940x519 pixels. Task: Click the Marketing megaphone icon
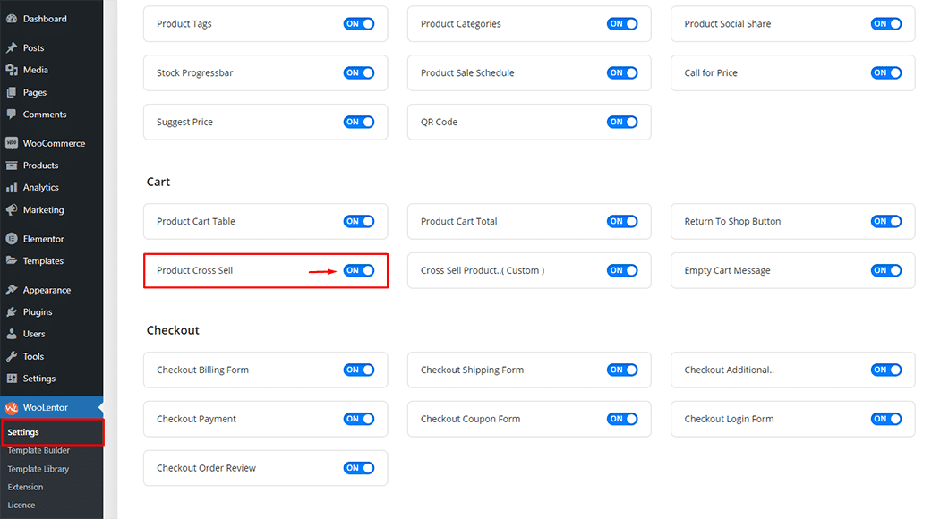[x=12, y=210]
